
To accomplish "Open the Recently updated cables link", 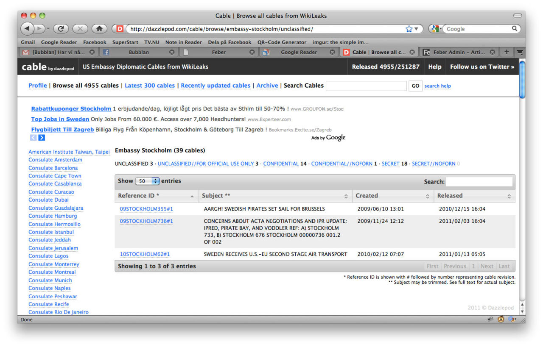I will (216, 85).
